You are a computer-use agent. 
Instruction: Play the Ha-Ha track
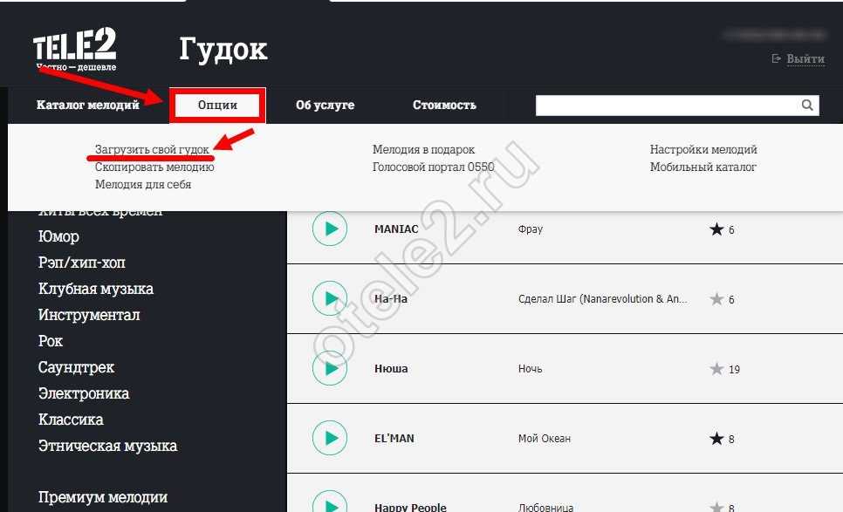click(x=330, y=299)
